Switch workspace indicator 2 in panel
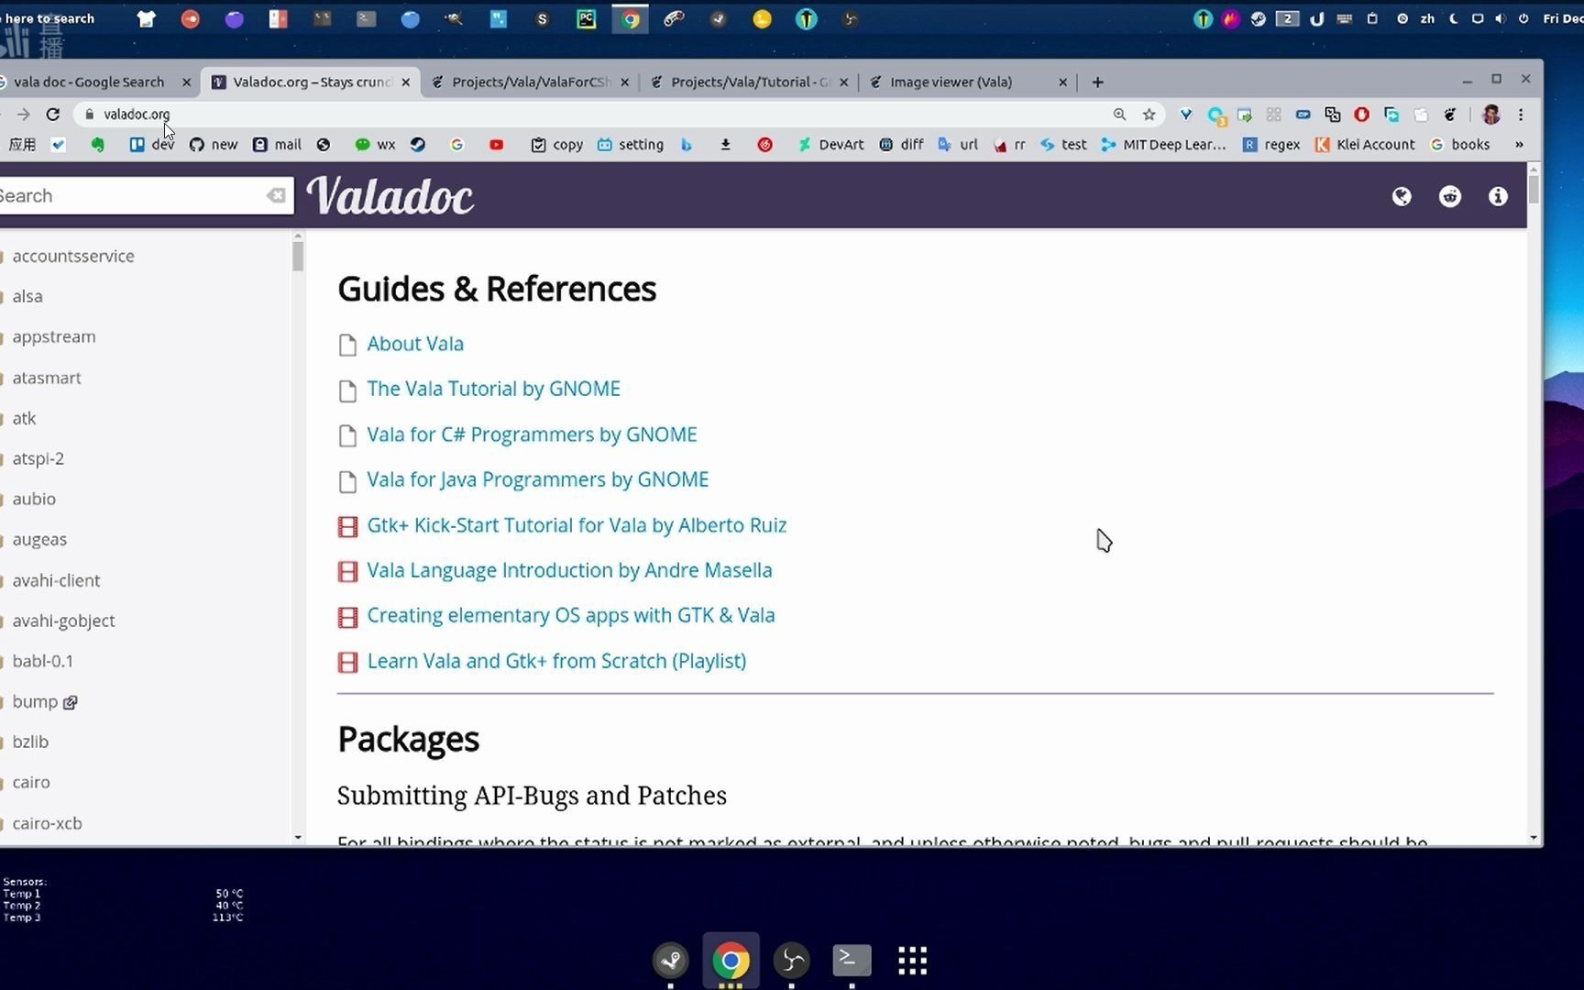Screen dimensions: 1584x990 pyautogui.click(x=1288, y=18)
